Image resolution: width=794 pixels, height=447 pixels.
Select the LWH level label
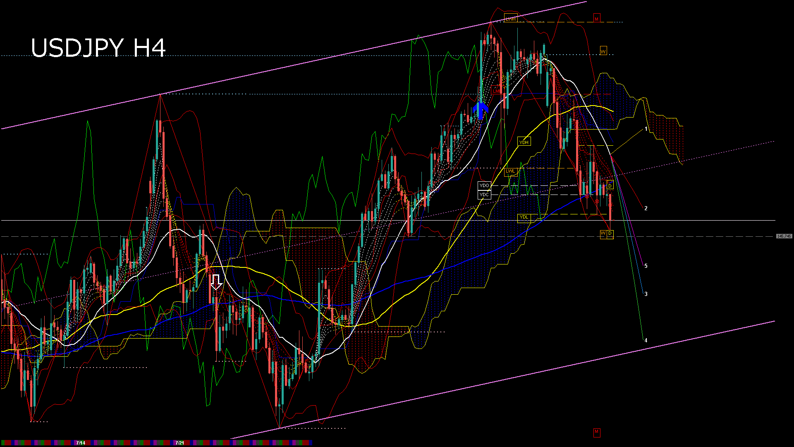pos(511,18)
